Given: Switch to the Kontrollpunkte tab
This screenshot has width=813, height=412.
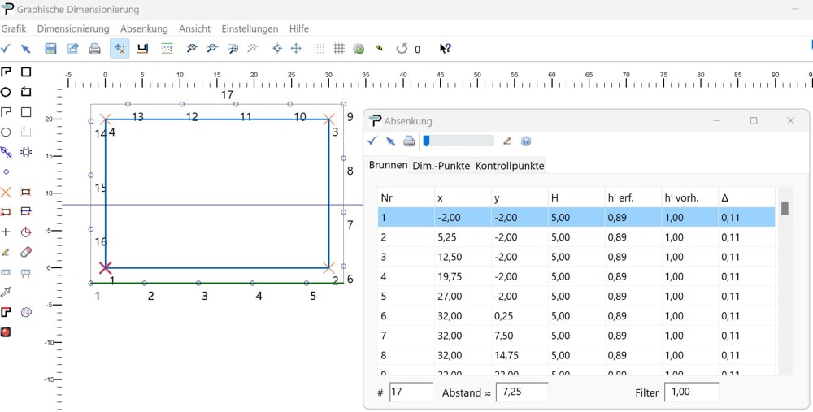Looking at the screenshot, I should tap(510, 166).
